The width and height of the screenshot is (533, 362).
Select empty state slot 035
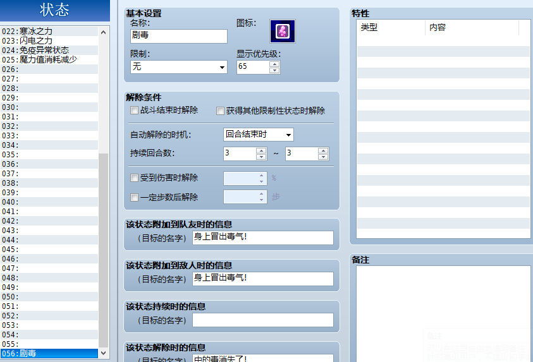click(49, 155)
